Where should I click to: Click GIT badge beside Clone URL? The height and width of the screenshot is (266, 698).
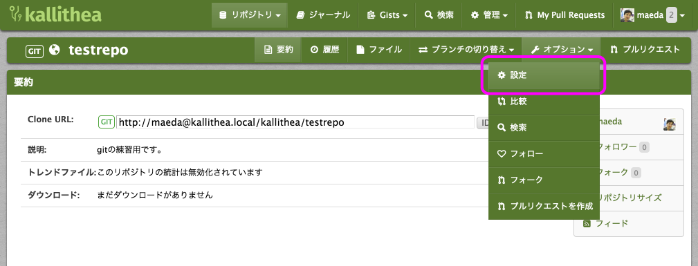pyautogui.click(x=107, y=122)
